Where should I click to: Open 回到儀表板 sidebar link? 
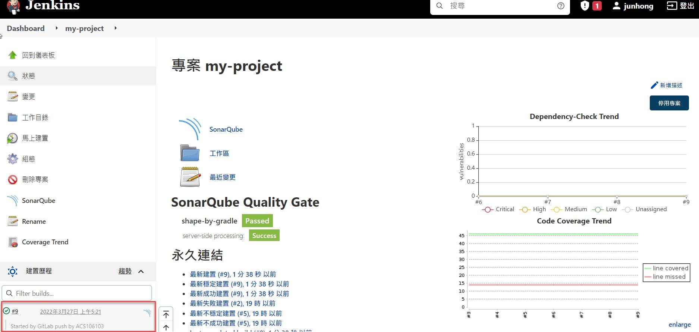pyautogui.click(x=38, y=55)
